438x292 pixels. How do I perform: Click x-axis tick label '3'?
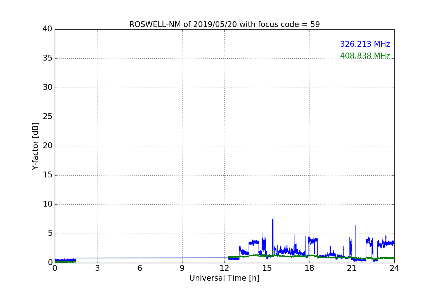(97, 268)
